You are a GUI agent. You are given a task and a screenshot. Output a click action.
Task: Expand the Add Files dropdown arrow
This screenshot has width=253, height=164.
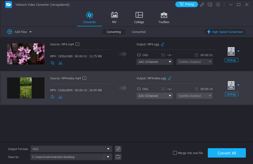click(31, 32)
